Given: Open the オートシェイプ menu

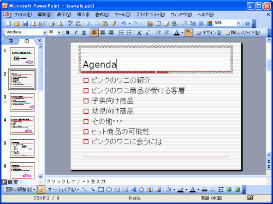Looking at the screenshot, I should pos(63,189).
